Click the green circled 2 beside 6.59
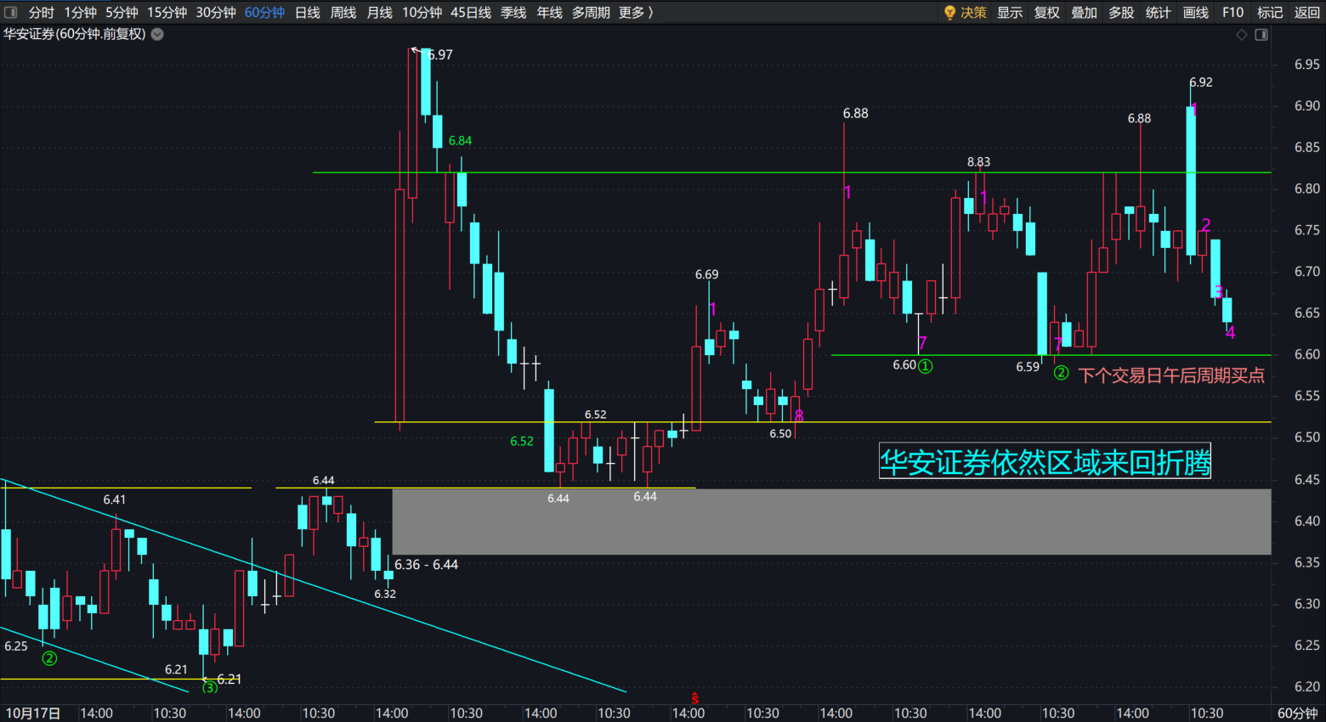The image size is (1326, 722). [1061, 372]
